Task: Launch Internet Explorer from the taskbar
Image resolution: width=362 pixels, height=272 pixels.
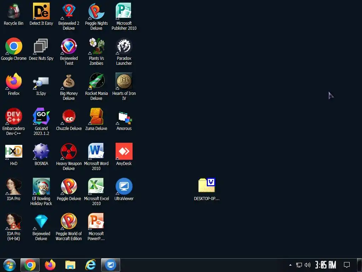Action: pos(90,265)
